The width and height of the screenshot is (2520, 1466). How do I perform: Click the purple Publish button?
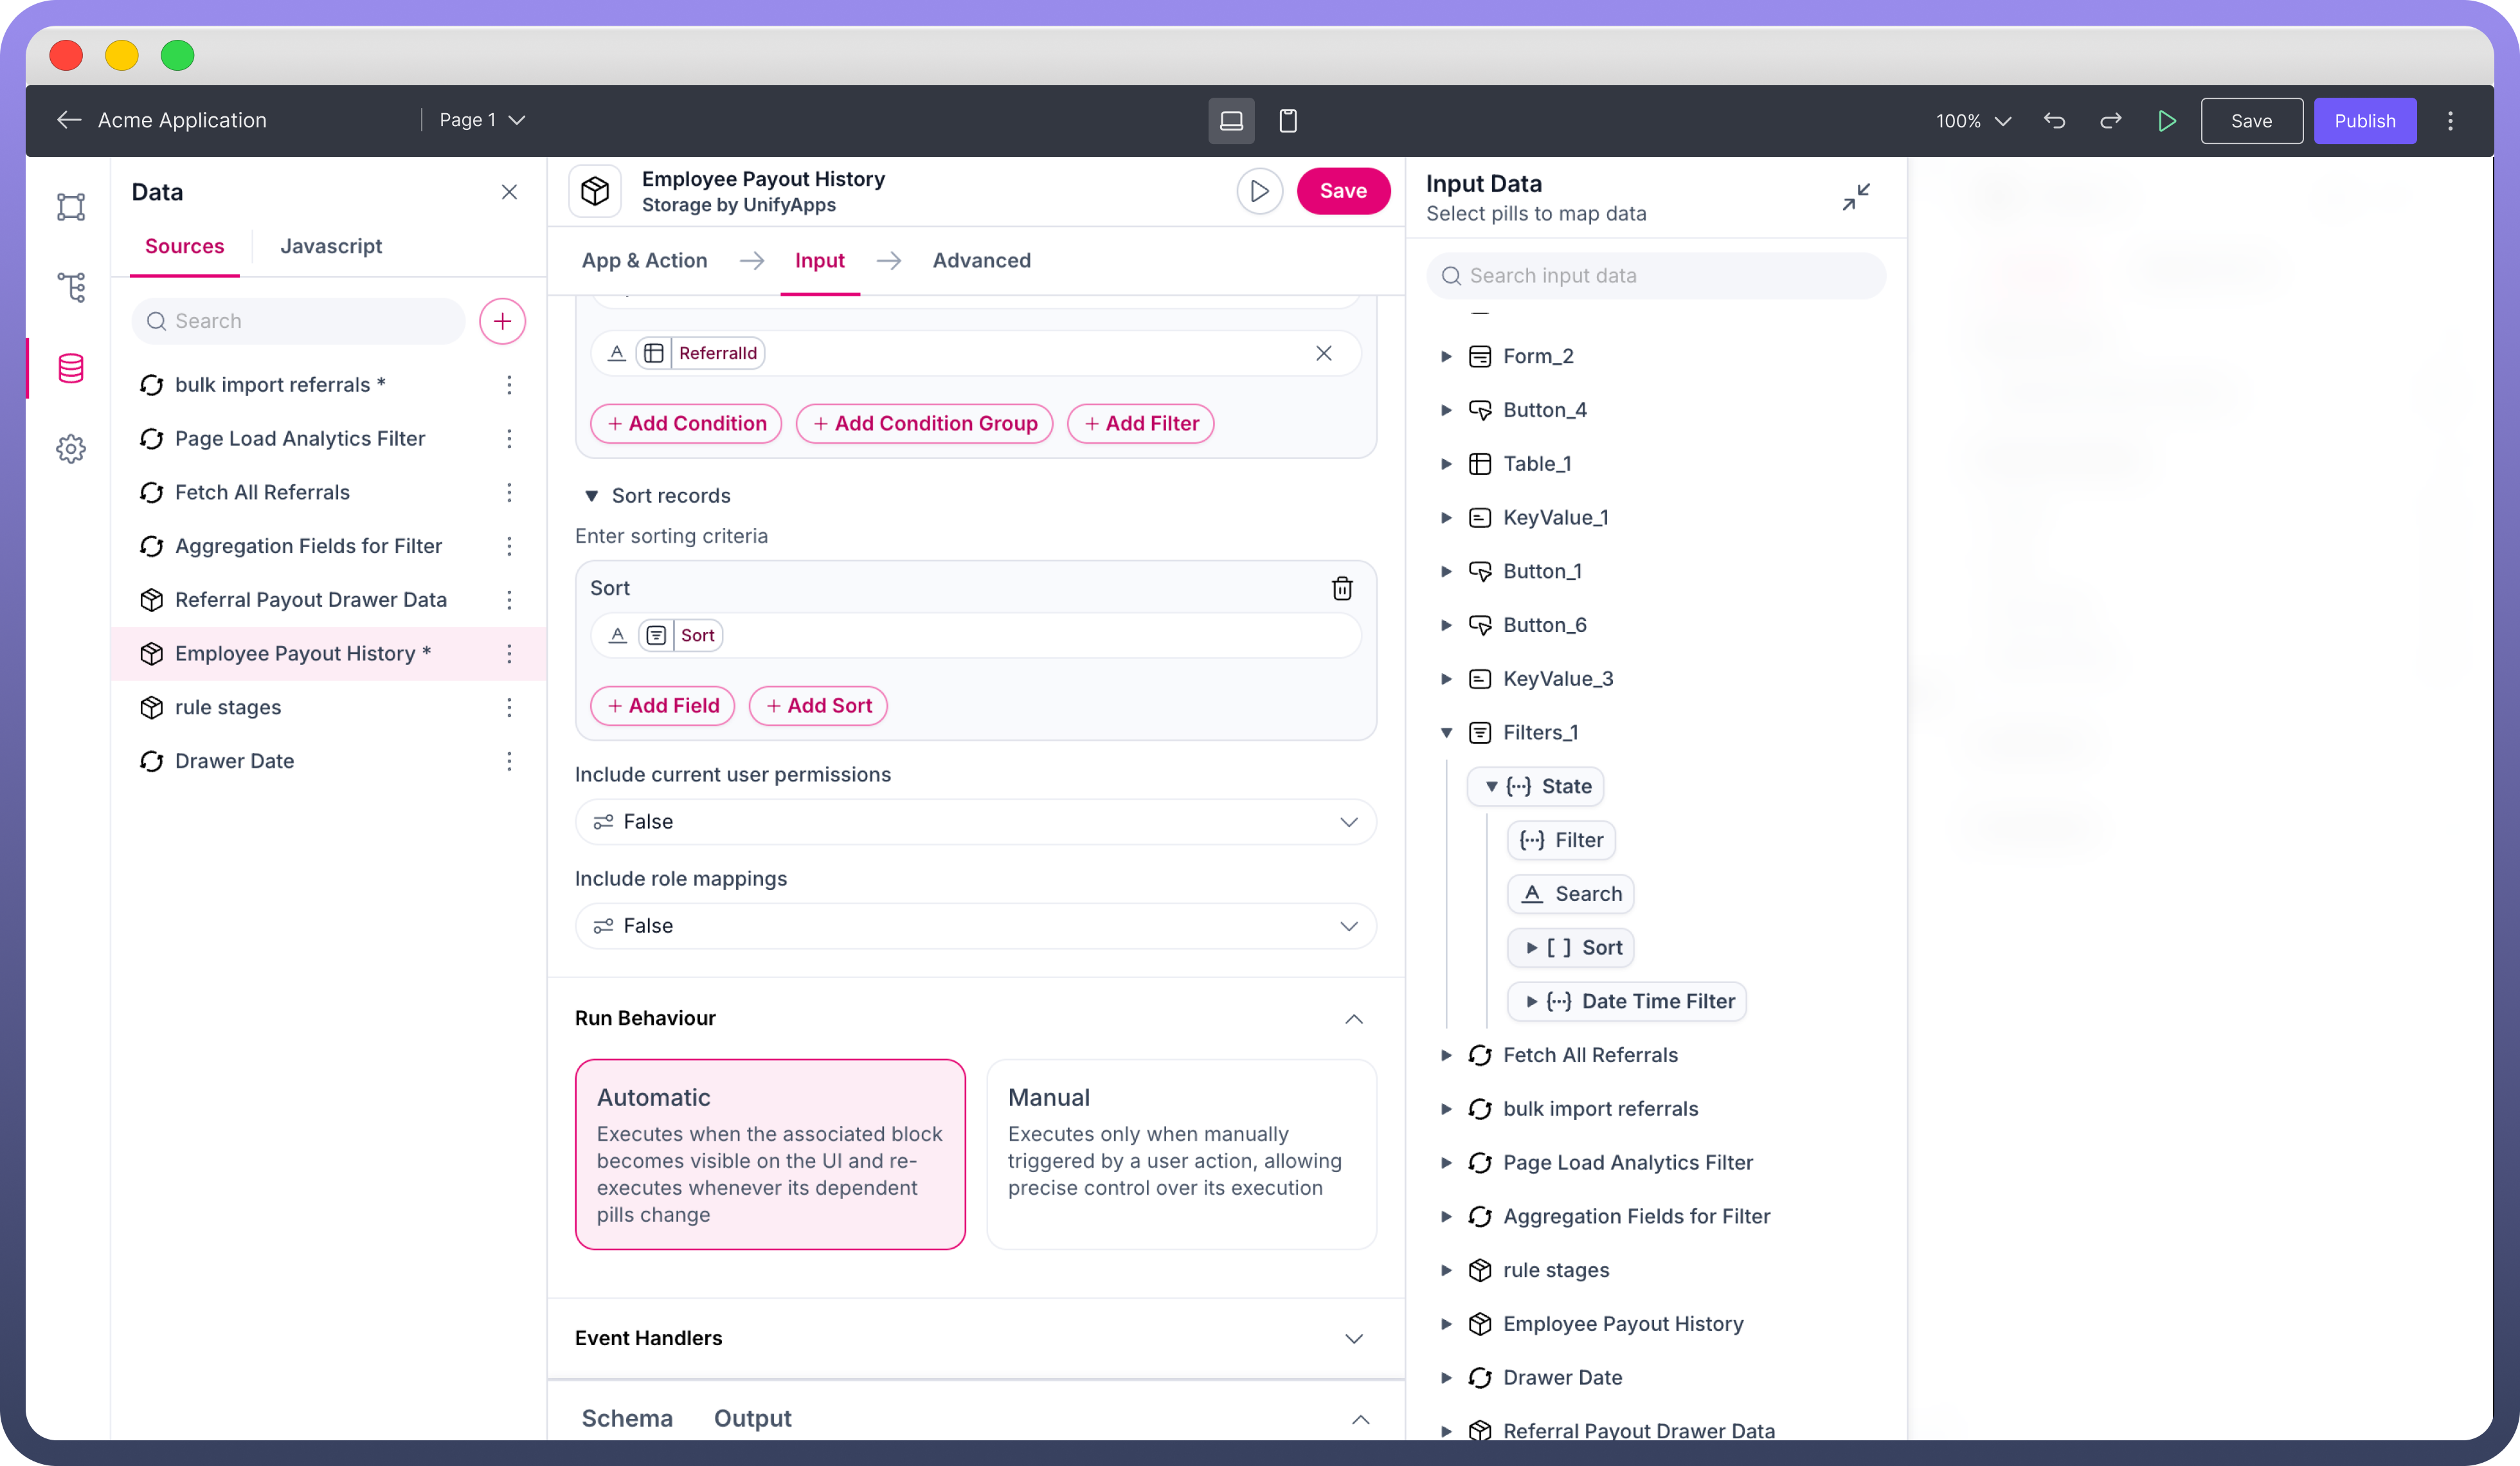pos(2364,121)
